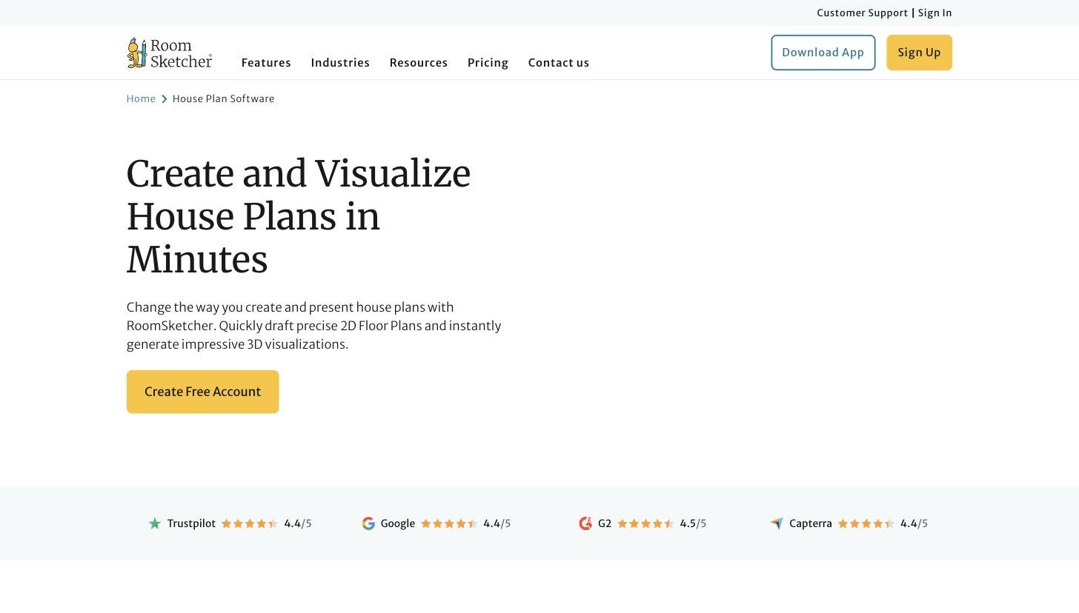The image size is (1079, 613).
Task: Click the Google 4.4/5 score
Action: [497, 523]
